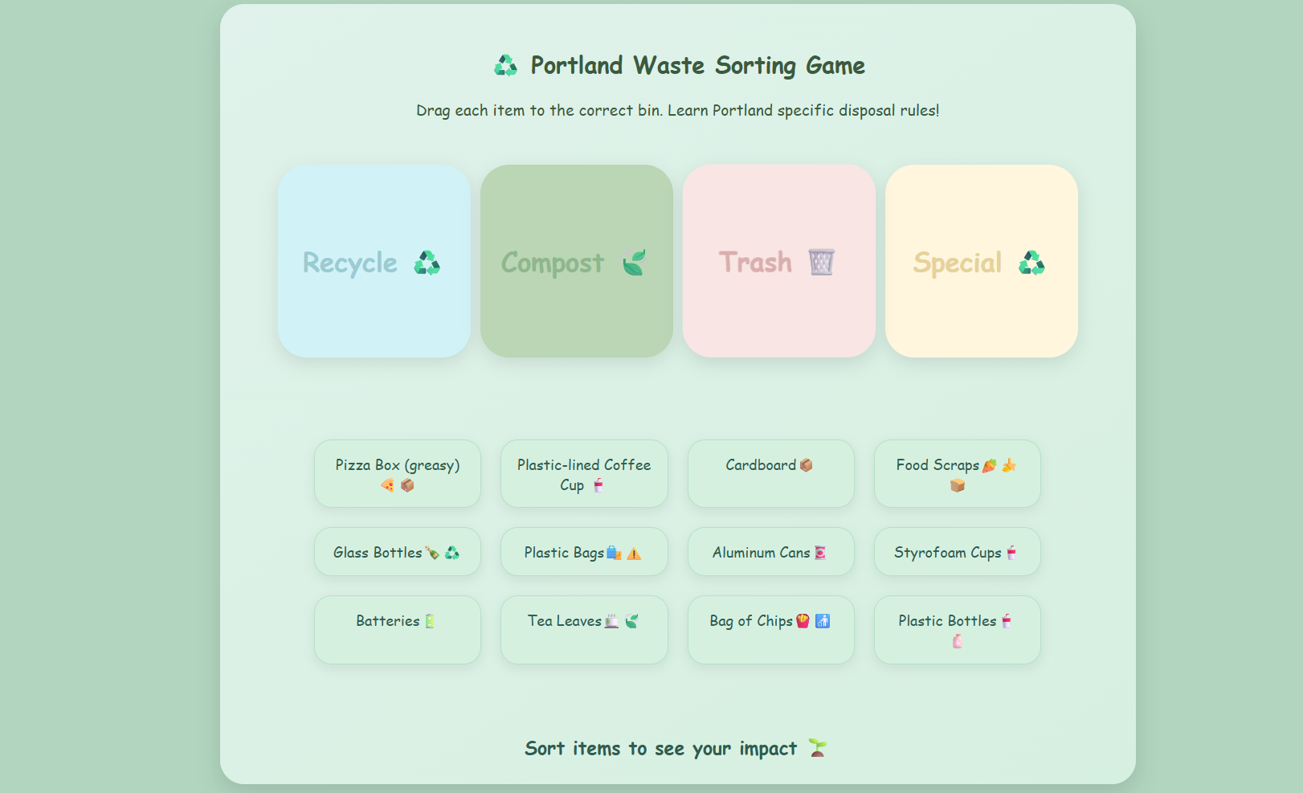Select the Batteries item card
Screen dimensions: 1303x793
click(x=398, y=630)
